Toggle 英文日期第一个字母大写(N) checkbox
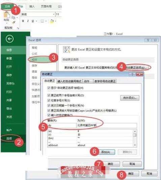The width and height of the screenshot is (161, 180). pos(49,105)
